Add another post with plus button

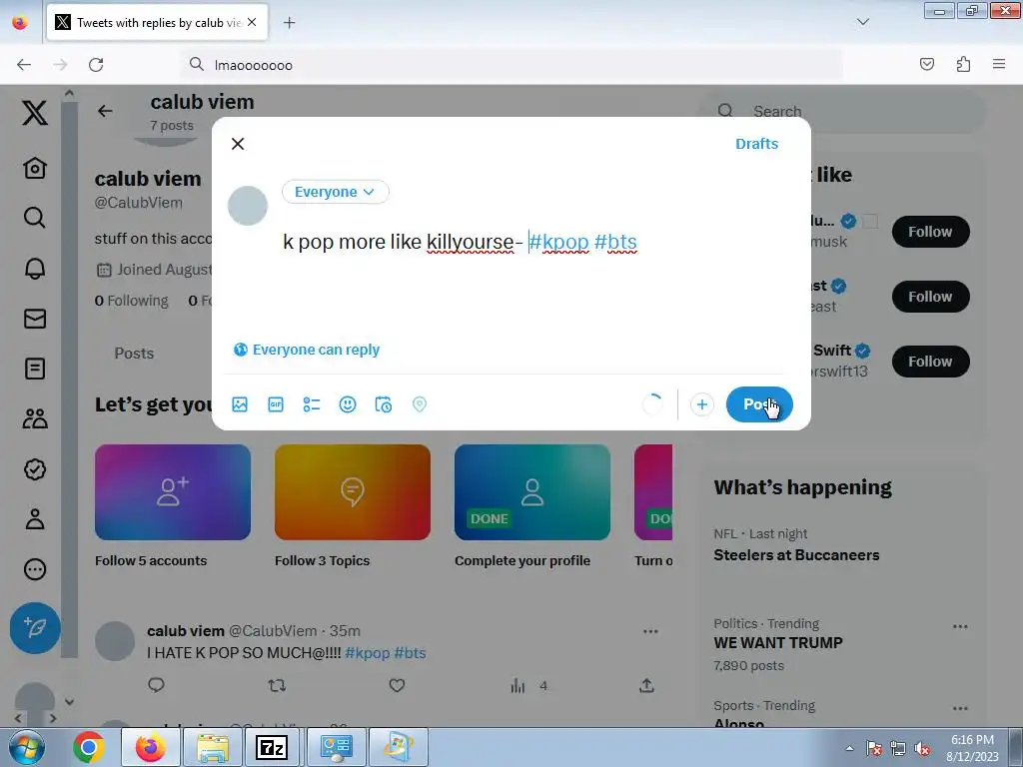[702, 404]
